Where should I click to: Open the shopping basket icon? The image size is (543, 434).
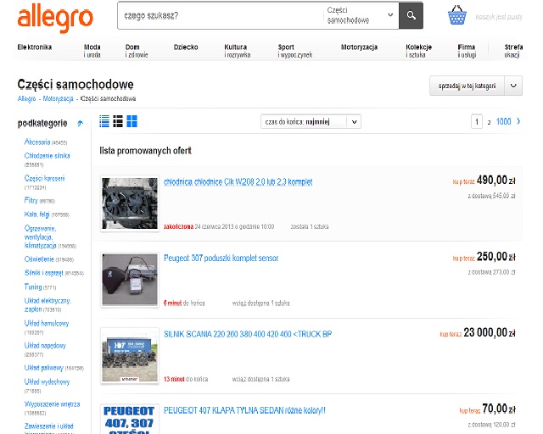456,15
